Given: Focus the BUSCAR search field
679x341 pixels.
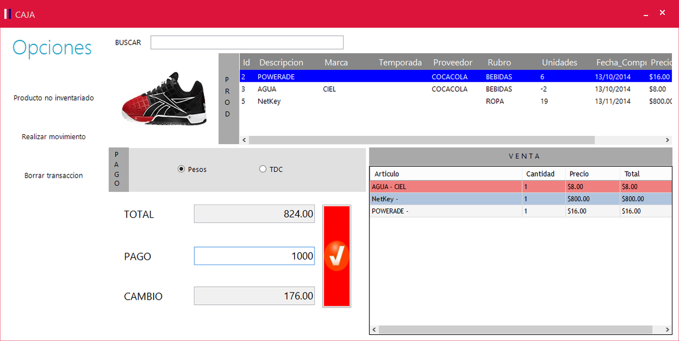Looking at the screenshot, I should tap(247, 42).
